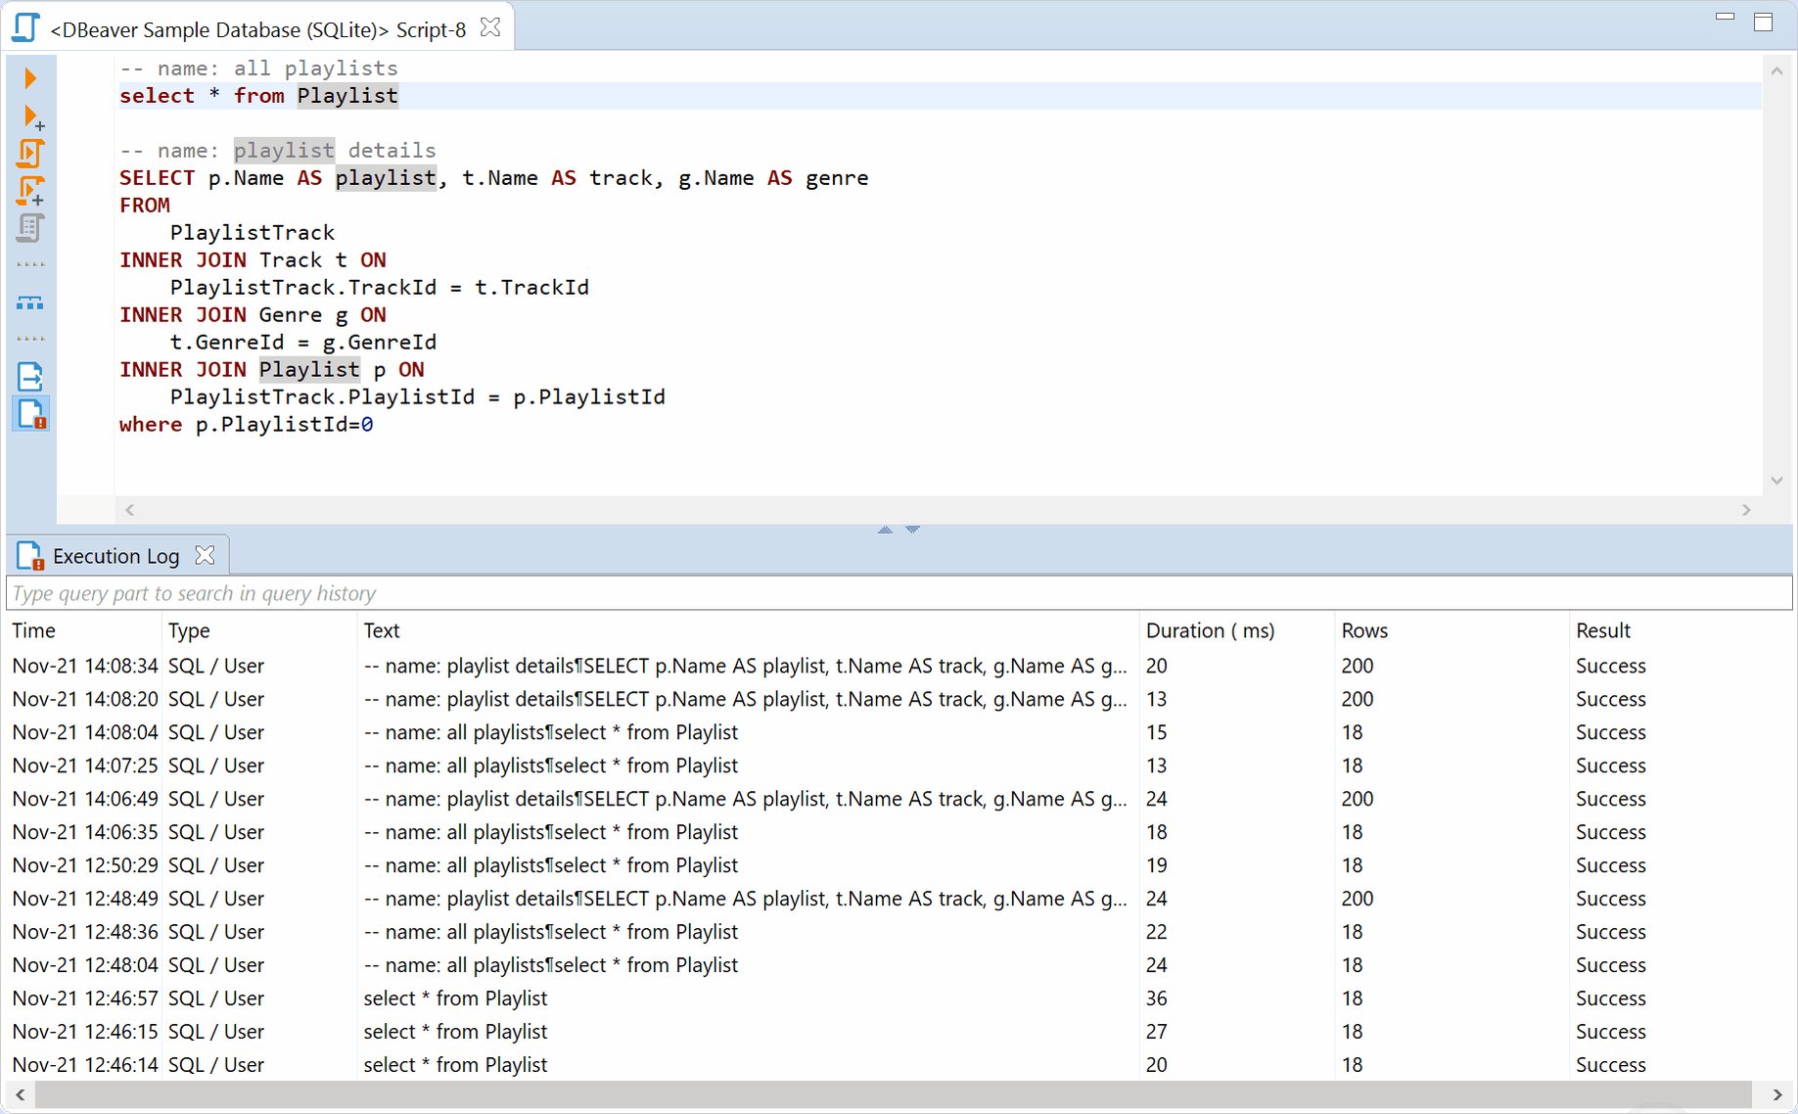1798x1114 pixels.
Task: Click 'SELECT p.Name AS playlist' line in editor
Action: pyautogui.click(x=494, y=178)
